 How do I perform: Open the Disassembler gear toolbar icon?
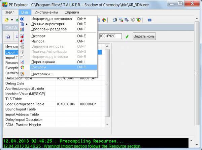coord(115,20)
